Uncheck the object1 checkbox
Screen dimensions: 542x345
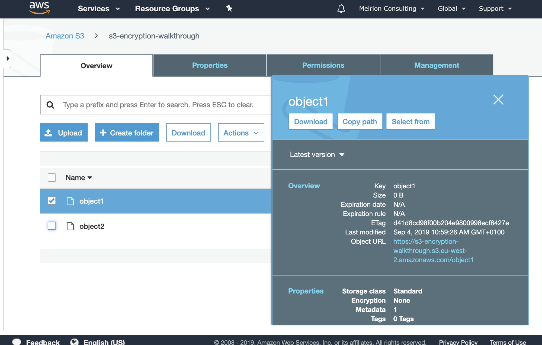tap(52, 201)
